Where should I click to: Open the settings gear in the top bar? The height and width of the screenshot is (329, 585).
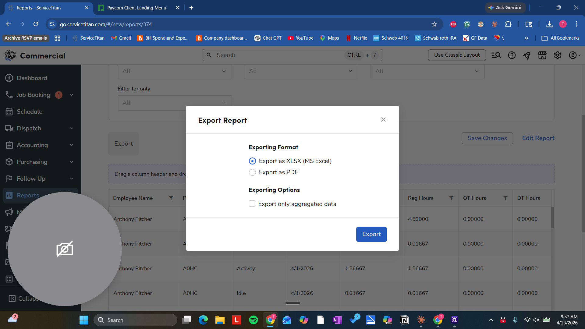[x=558, y=55]
